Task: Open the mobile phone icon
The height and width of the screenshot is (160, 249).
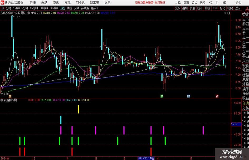Action: pos(217,3)
